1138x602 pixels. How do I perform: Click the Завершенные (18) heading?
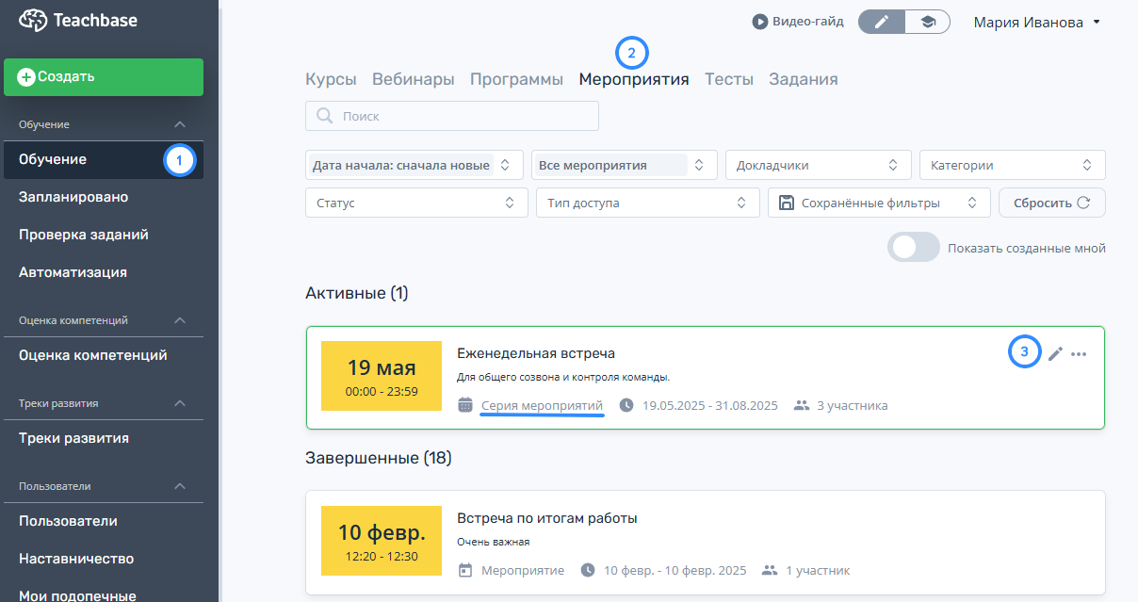379,459
